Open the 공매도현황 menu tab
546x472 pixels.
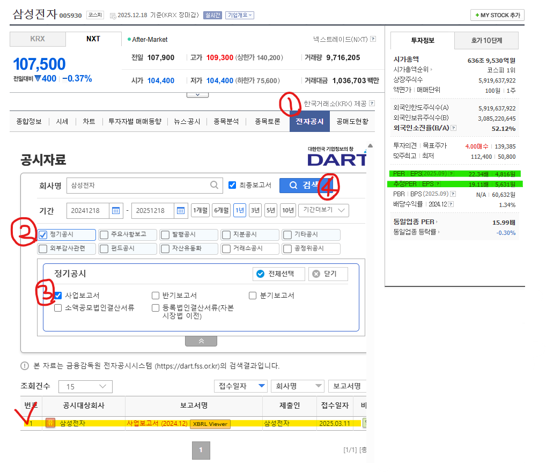(x=352, y=122)
